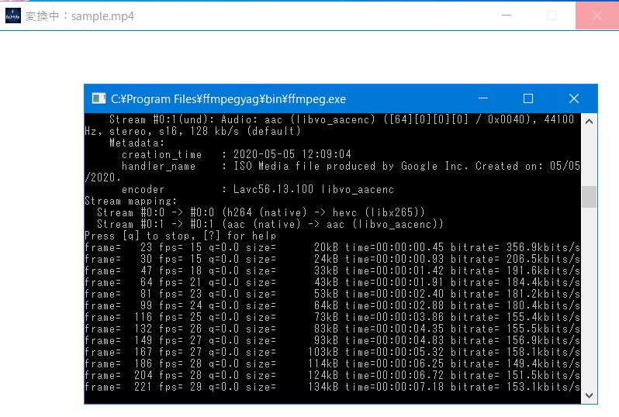Click the converter app icon beside 変換中
619x417 pixels.
click(13, 16)
